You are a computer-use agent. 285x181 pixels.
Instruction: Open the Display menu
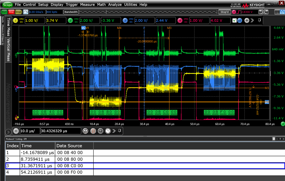pos(57,5)
